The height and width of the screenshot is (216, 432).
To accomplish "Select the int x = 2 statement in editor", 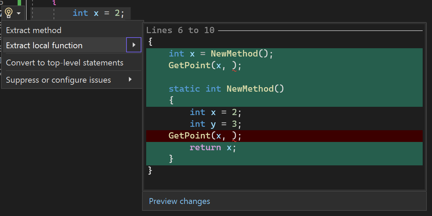I will pyautogui.click(x=98, y=13).
